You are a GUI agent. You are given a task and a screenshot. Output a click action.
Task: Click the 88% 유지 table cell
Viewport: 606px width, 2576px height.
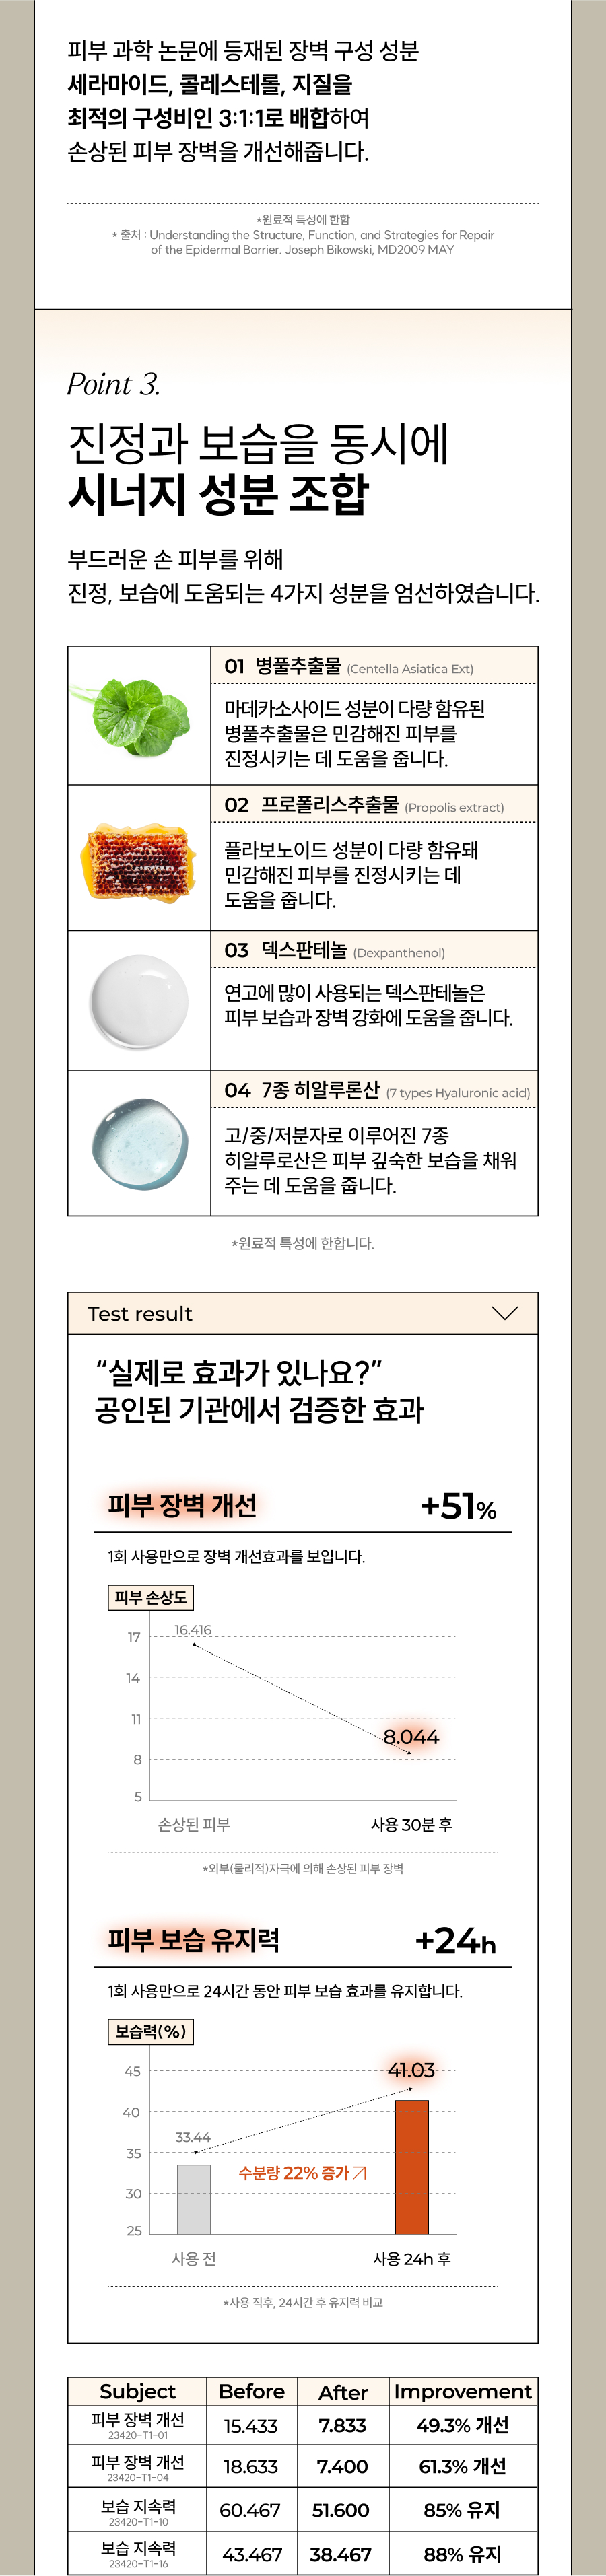point(462,2554)
